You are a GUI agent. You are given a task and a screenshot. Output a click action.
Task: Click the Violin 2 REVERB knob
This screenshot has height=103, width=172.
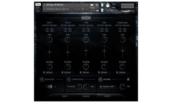coord(68,67)
